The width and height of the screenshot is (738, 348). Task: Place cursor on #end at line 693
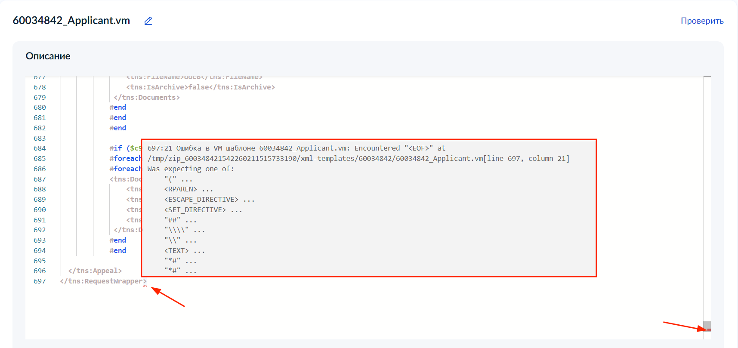(x=118, y=240)
